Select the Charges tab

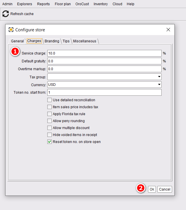tap(34, 41)
